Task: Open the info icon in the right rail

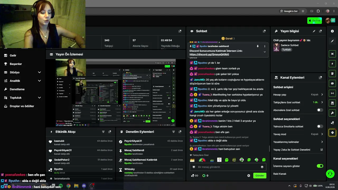Action: click(x=332, y=31)
